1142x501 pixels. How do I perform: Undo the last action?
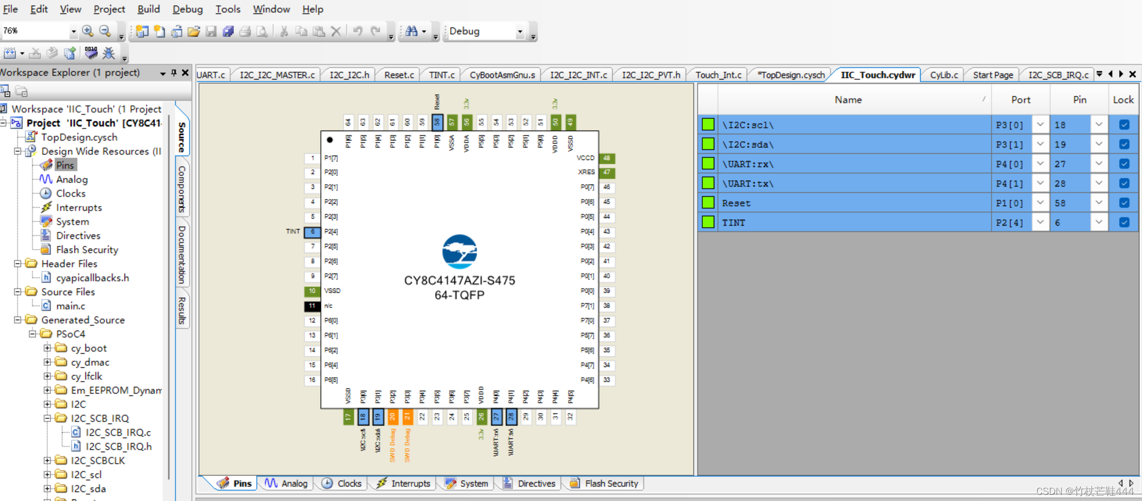pyautogui.click(x=357, y=31)
